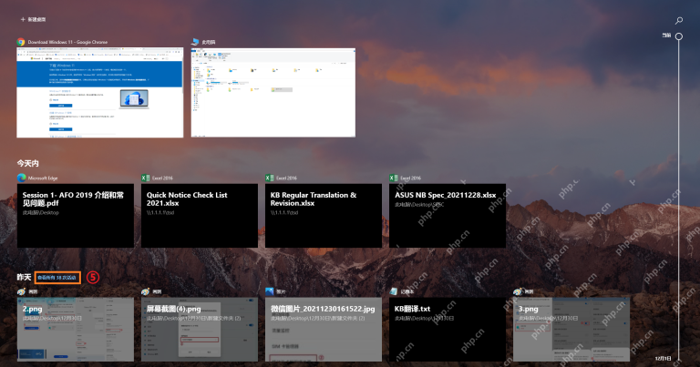The image size is (700, 367).
Task: Click the Excel icon above ASUS NB Spec card
Action: pos(394,178)
